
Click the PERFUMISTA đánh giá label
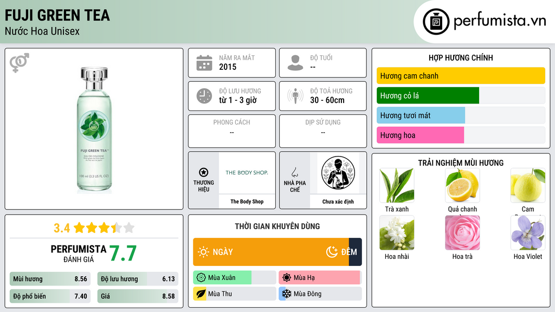[x=78, y=253]
